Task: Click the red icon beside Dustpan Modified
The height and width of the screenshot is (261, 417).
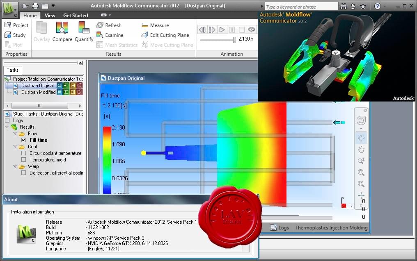Action: (x=80, y=92)
